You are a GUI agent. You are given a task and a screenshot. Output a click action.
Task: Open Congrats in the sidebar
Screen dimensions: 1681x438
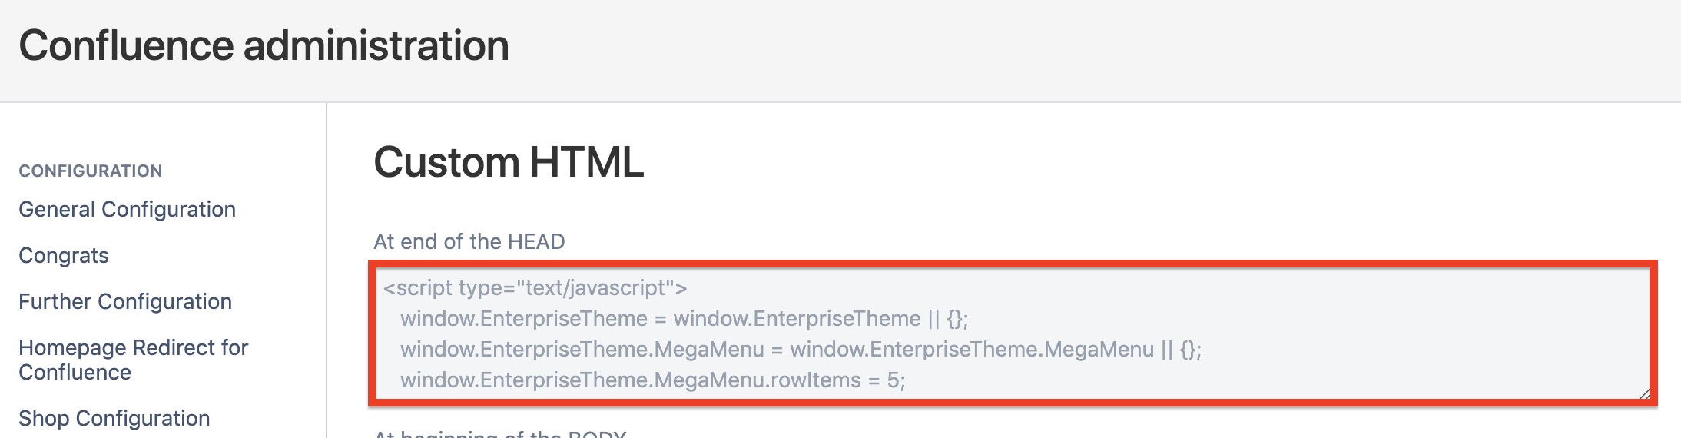point(64,256)
